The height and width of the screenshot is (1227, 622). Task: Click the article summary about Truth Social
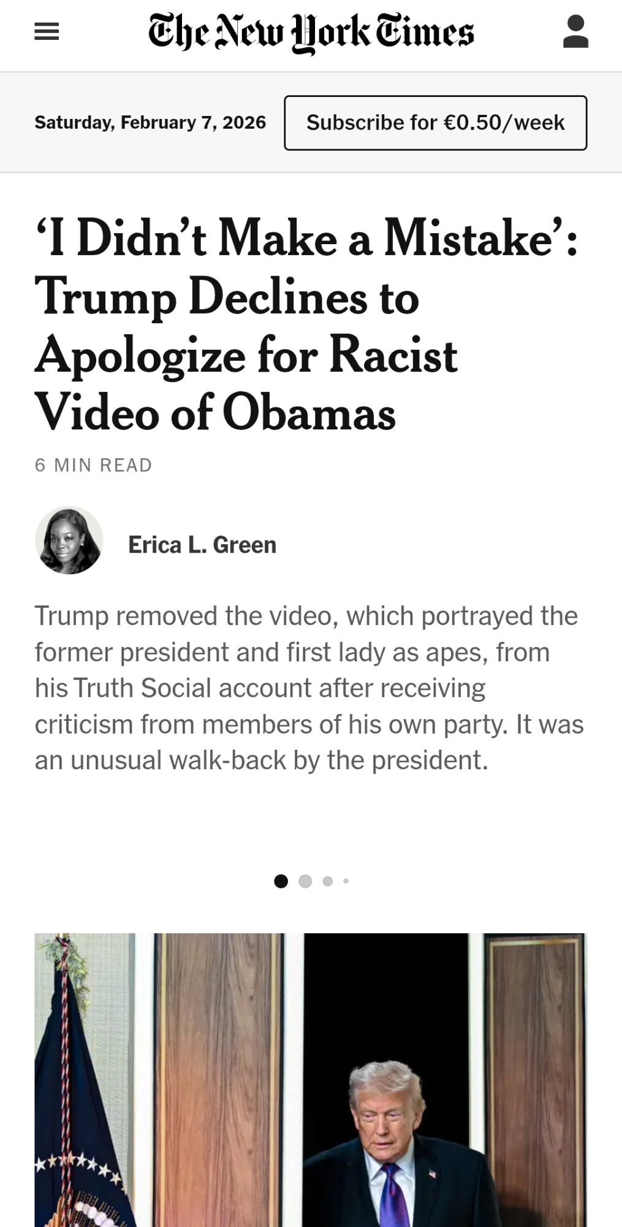tap(309, 688)
